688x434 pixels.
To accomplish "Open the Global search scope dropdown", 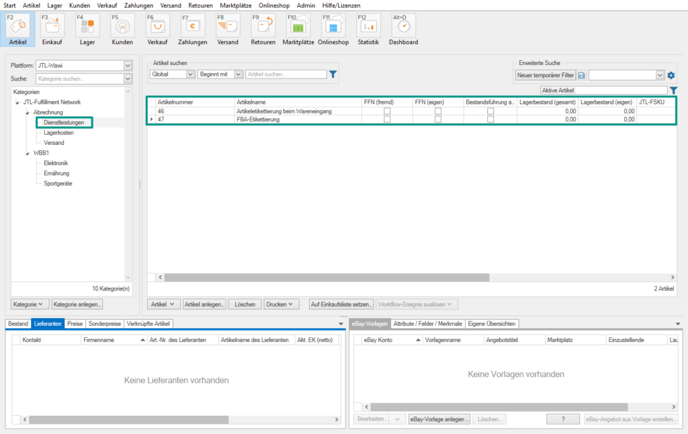I will click(191, 74).
